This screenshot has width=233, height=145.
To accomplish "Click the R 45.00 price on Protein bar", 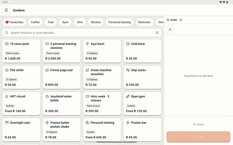I will point(131,137).
